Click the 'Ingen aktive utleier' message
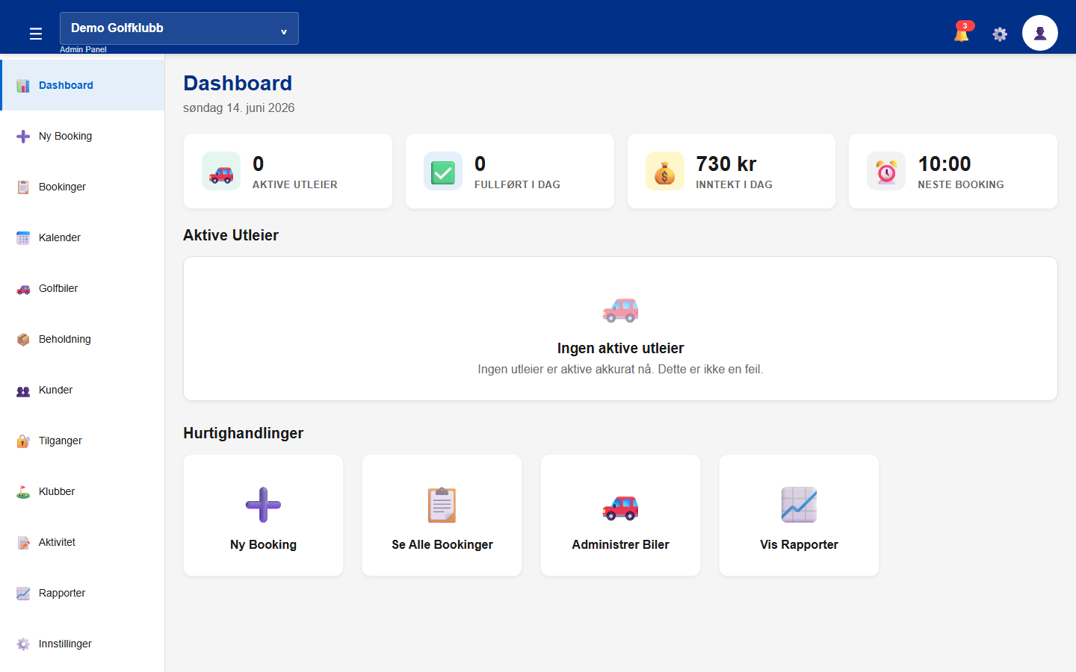 click(620, 348)
